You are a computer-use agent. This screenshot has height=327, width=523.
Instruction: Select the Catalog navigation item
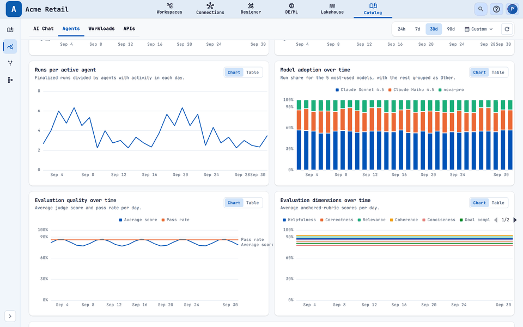(x=373, y=9)
